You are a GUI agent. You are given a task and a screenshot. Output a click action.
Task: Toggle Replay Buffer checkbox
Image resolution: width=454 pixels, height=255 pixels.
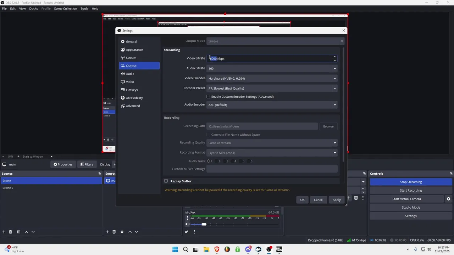pyautogui.click(x=166, y=181)
